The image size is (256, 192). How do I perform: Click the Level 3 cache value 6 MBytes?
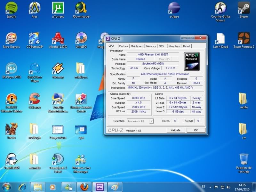[178, 111]
